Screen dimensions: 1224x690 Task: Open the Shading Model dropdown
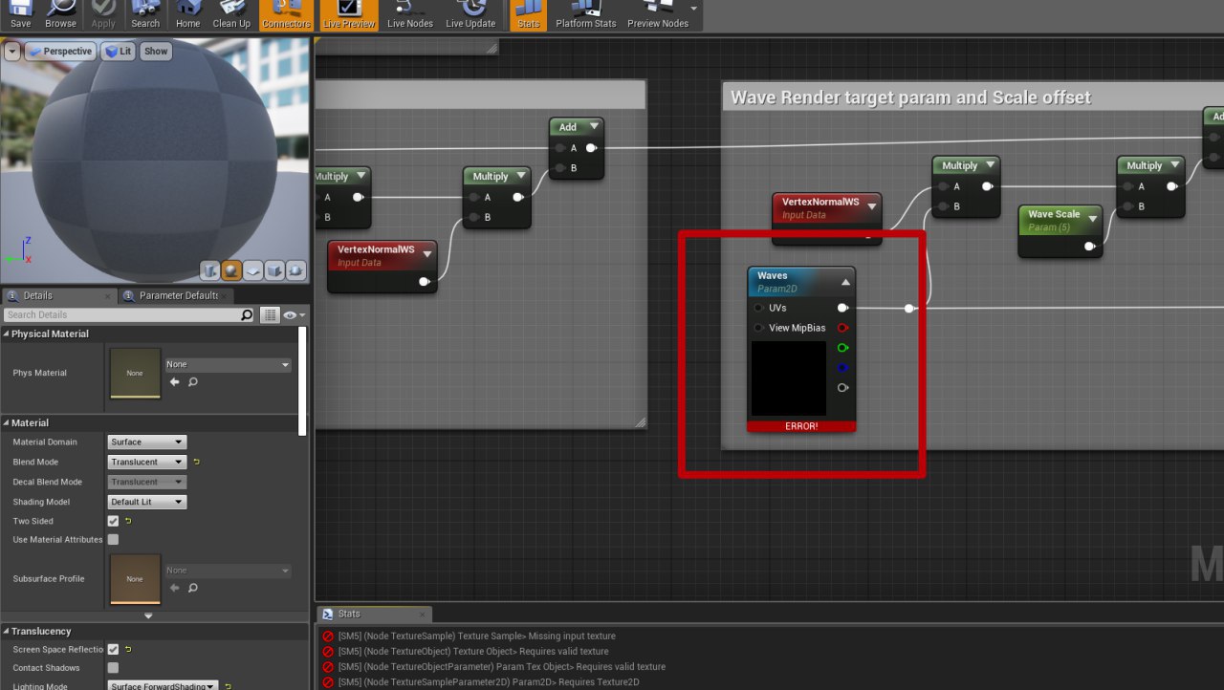pos(147,502)
